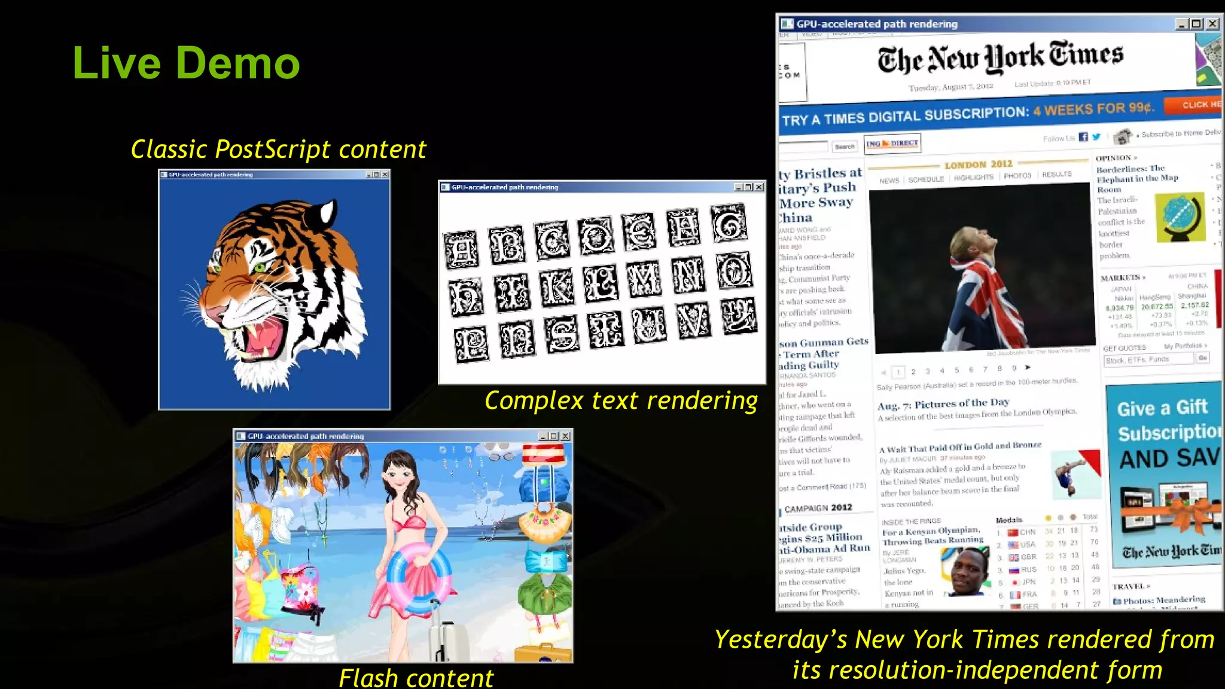The image size is (1225, 689).
Task: Open the OPINION section heading
Action: tap(1116, 158)
